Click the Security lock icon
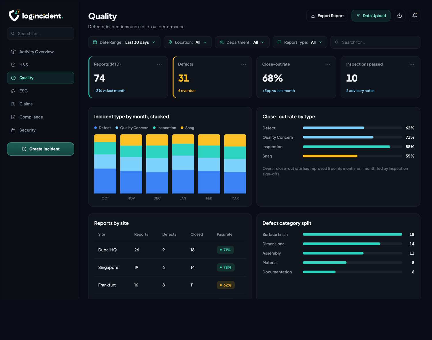 pos(13,130)
